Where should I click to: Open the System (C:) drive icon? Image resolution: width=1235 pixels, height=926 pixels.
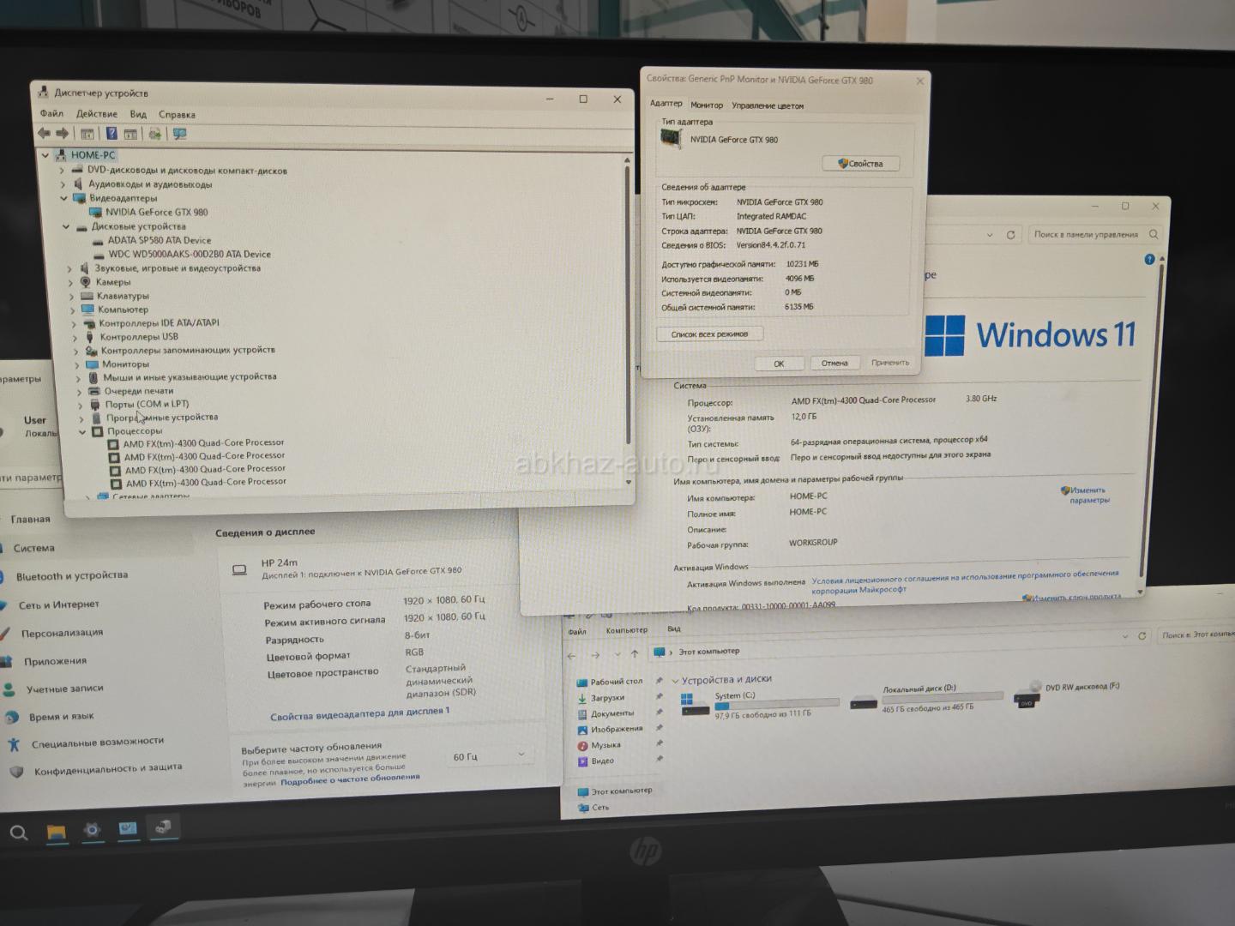695,704
